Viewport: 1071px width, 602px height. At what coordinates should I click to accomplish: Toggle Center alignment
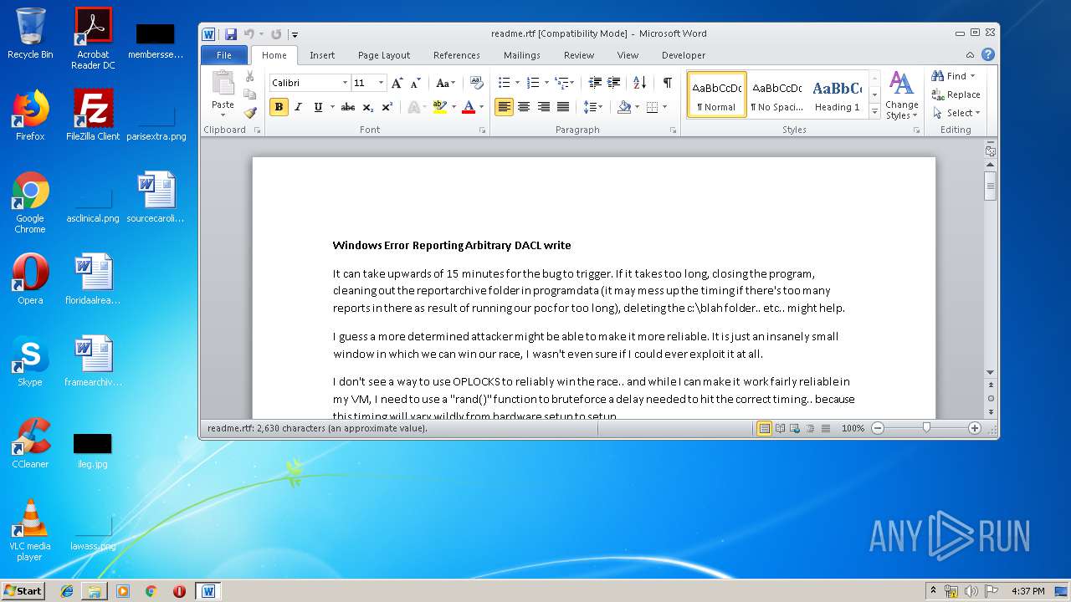pyautogui.click(x=524, y=107)
